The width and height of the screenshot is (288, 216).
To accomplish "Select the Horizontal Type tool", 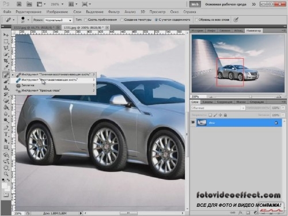I will [6, 134].
